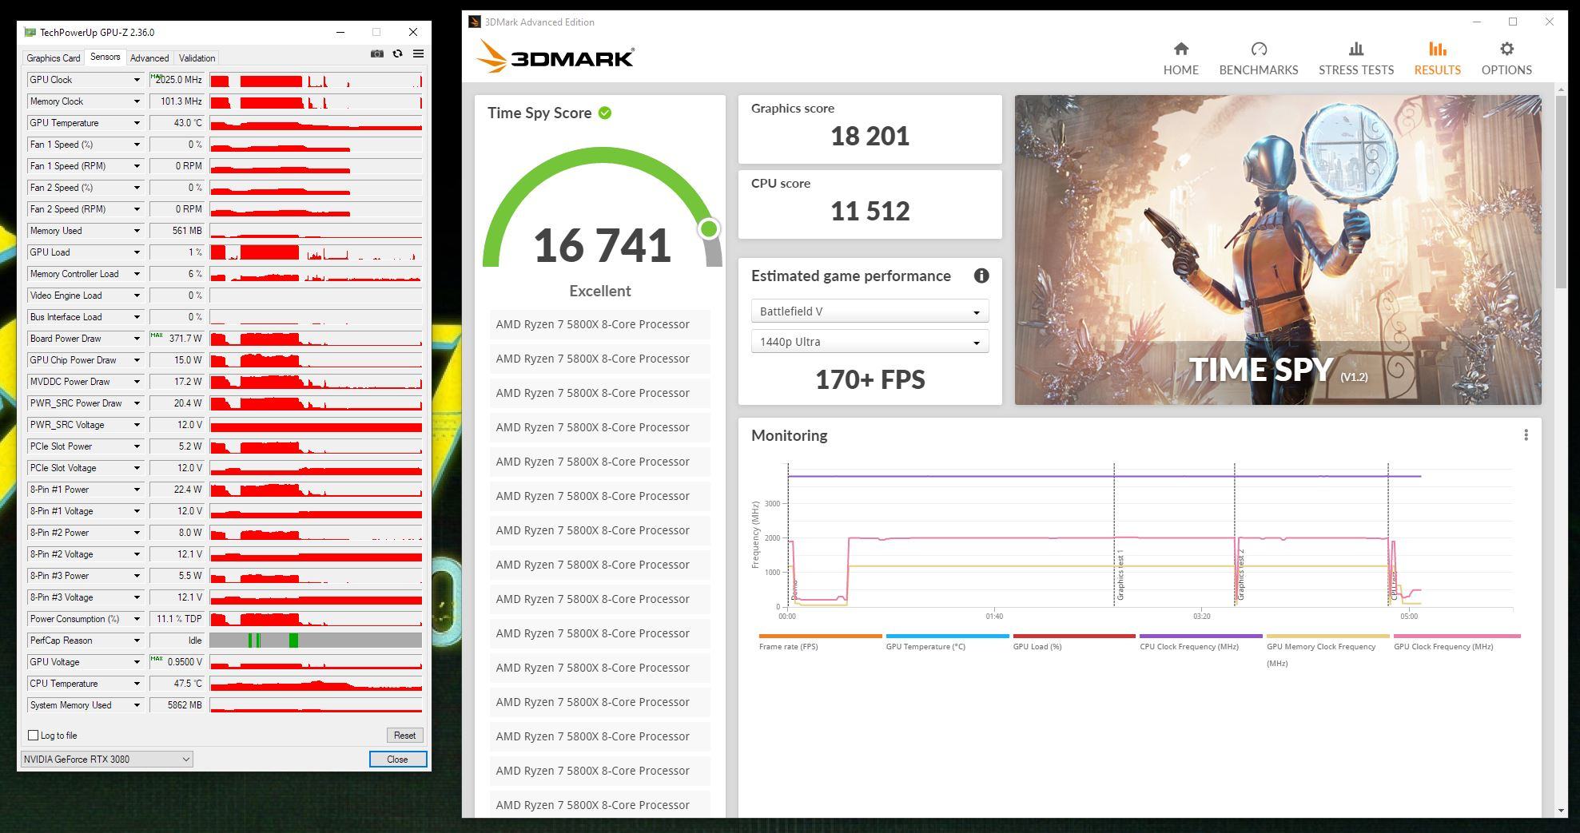1580x833 pixels.
Task: Click the System Memory Used value 5862 MB
Action: pyautogui.click(x=177, y=705)
